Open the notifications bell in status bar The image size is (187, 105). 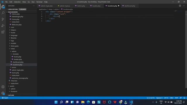point(184,98)
